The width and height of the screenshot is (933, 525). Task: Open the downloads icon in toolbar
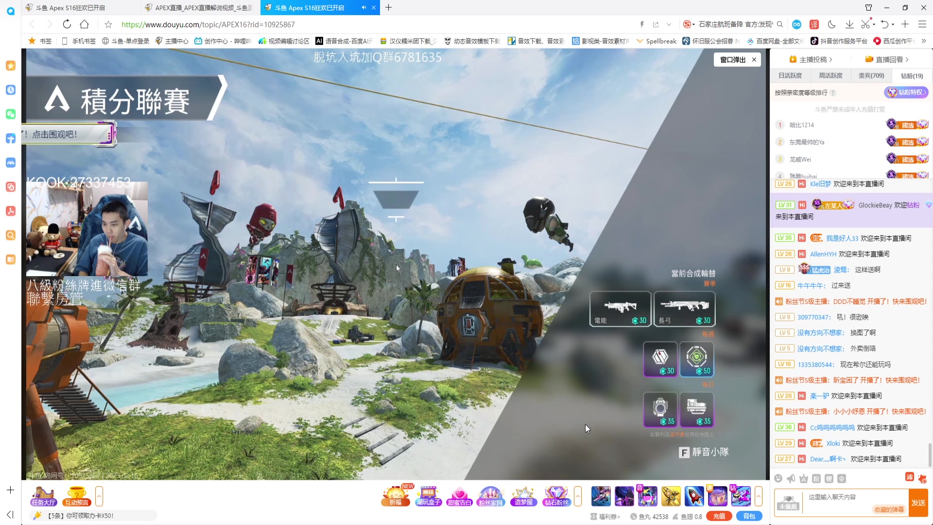pos(849,24)
